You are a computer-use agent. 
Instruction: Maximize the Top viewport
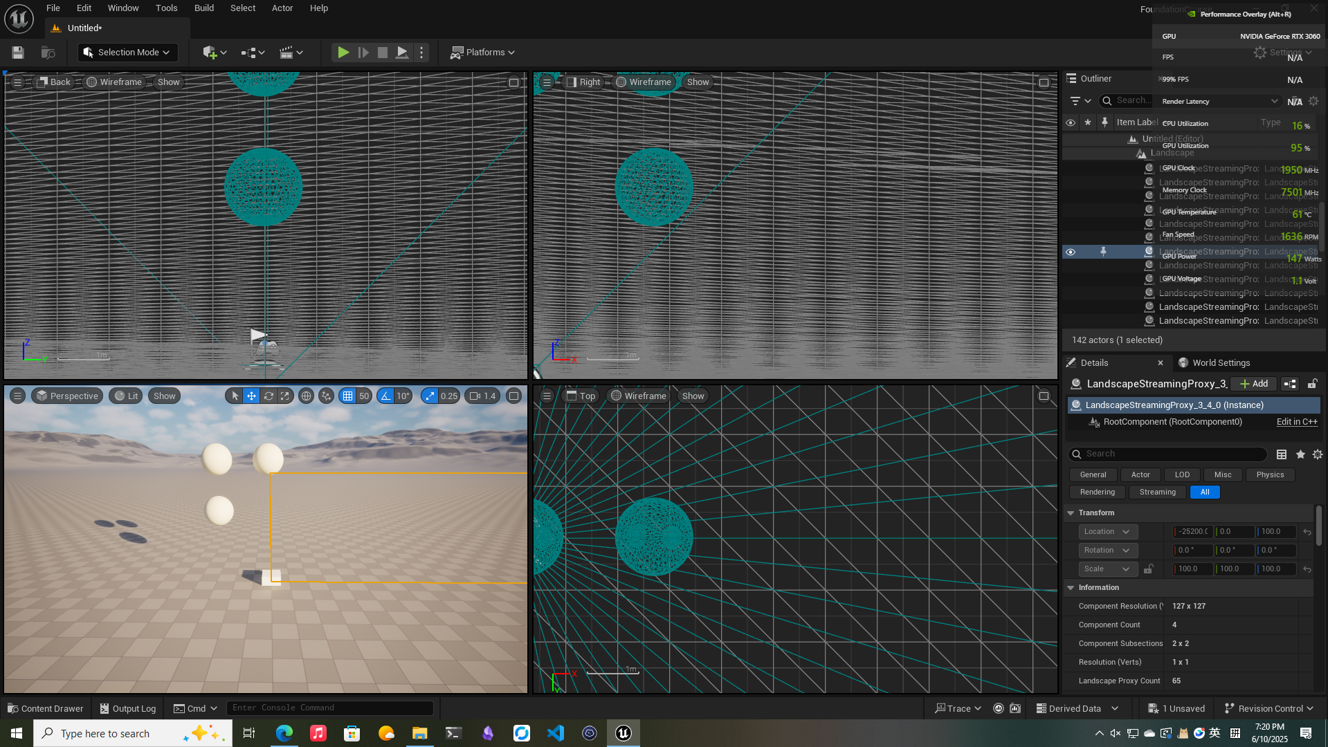click(x=1044, y=396)
